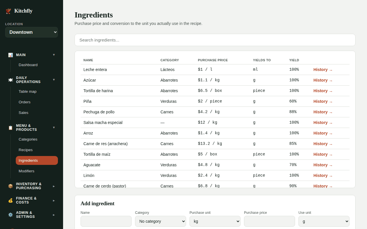Viewport: 367px width, 229px height.
Task: Open History for Aguacate
Action: [x=323, y=165]
